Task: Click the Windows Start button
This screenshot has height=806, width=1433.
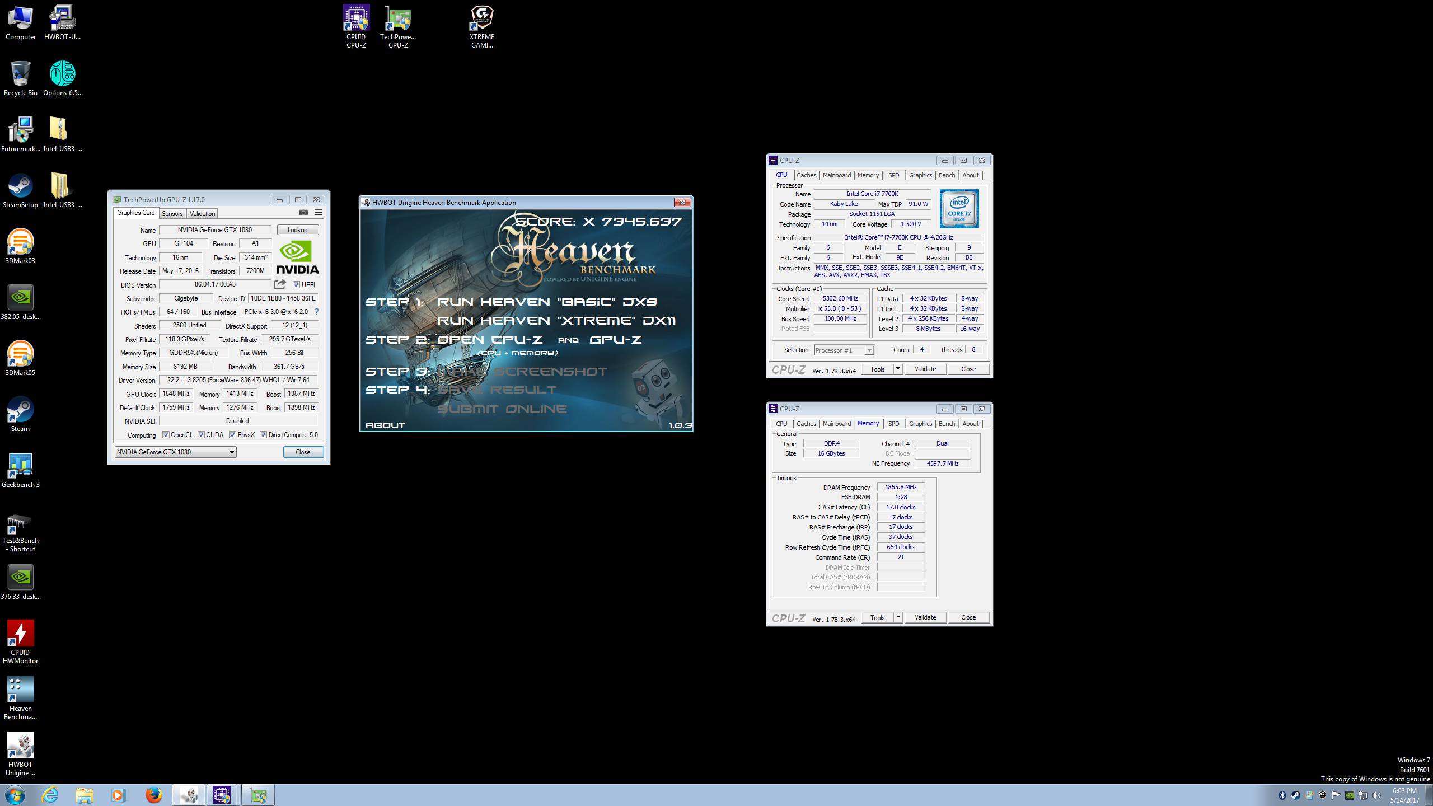Action: coord(15,795)
